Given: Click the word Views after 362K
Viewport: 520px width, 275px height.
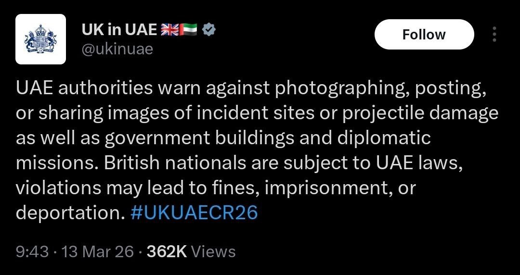Looking at the screenshot, I should pos(214,252).
